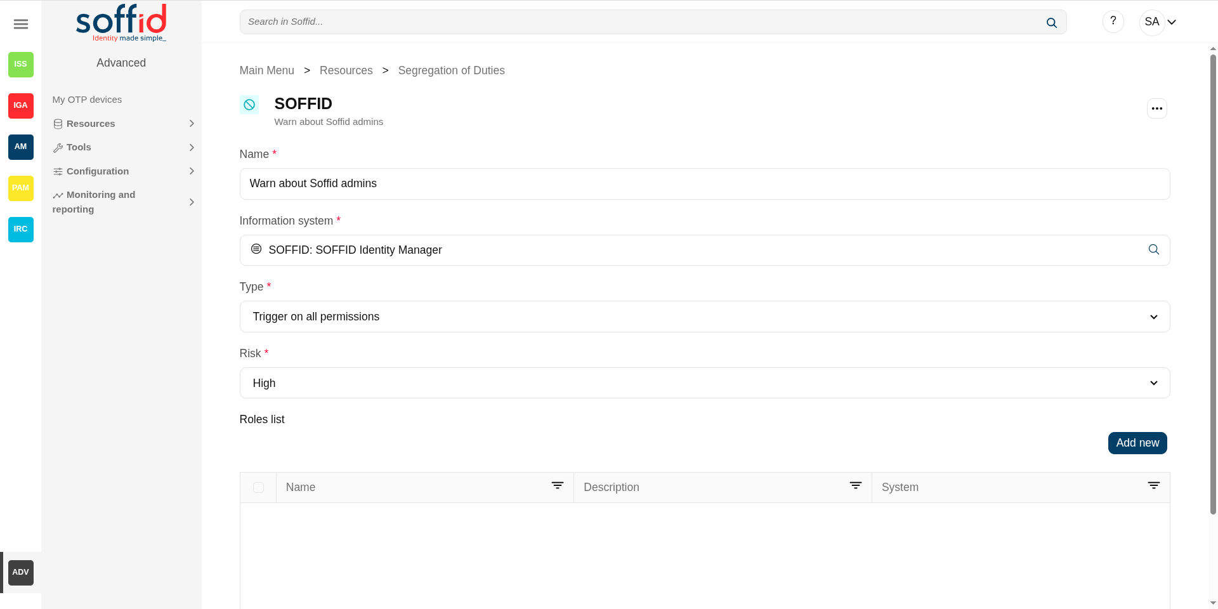Click the Monitoring chart icon
1218x609 pixels.
tap(58, 195)
